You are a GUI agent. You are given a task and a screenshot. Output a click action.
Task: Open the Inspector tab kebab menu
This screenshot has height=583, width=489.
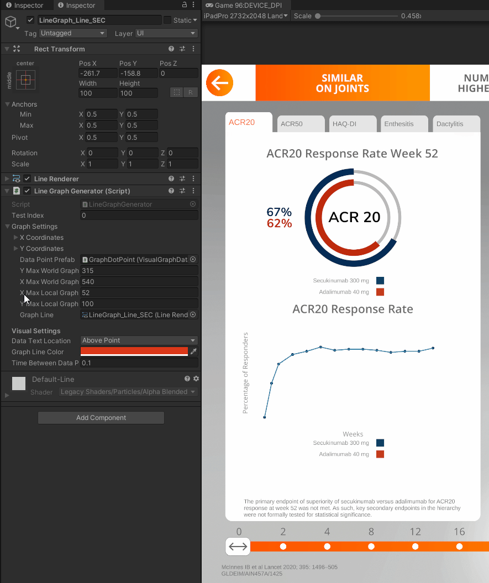click(x=193, y=5)
